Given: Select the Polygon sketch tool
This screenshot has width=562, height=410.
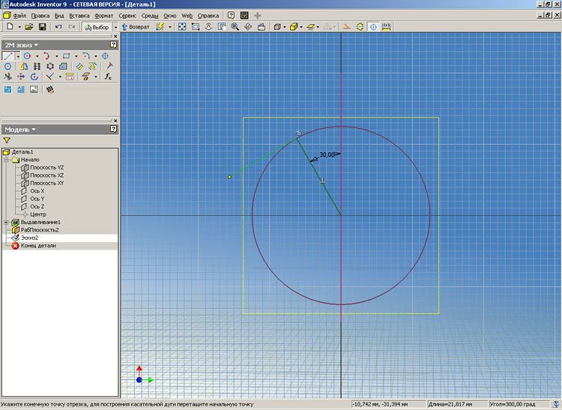Looking at the screenshot, I should pyautogui.click(x=8, y=66).
